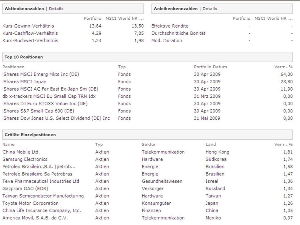Open iShares Dow Jones U.S. Select Dividend fund
Image resolution: width=300 pixels, height=225 pixels.
pyautogui.click(x=56, y=118)
